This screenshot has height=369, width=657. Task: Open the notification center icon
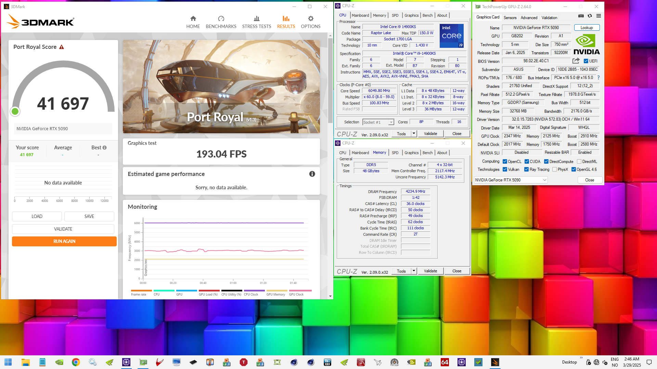click(x=649, y=362)
